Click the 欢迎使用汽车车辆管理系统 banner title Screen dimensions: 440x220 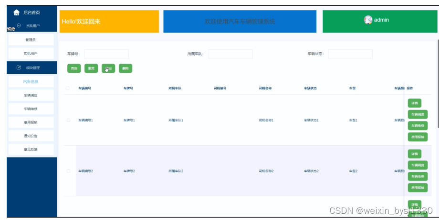(240, 21)
